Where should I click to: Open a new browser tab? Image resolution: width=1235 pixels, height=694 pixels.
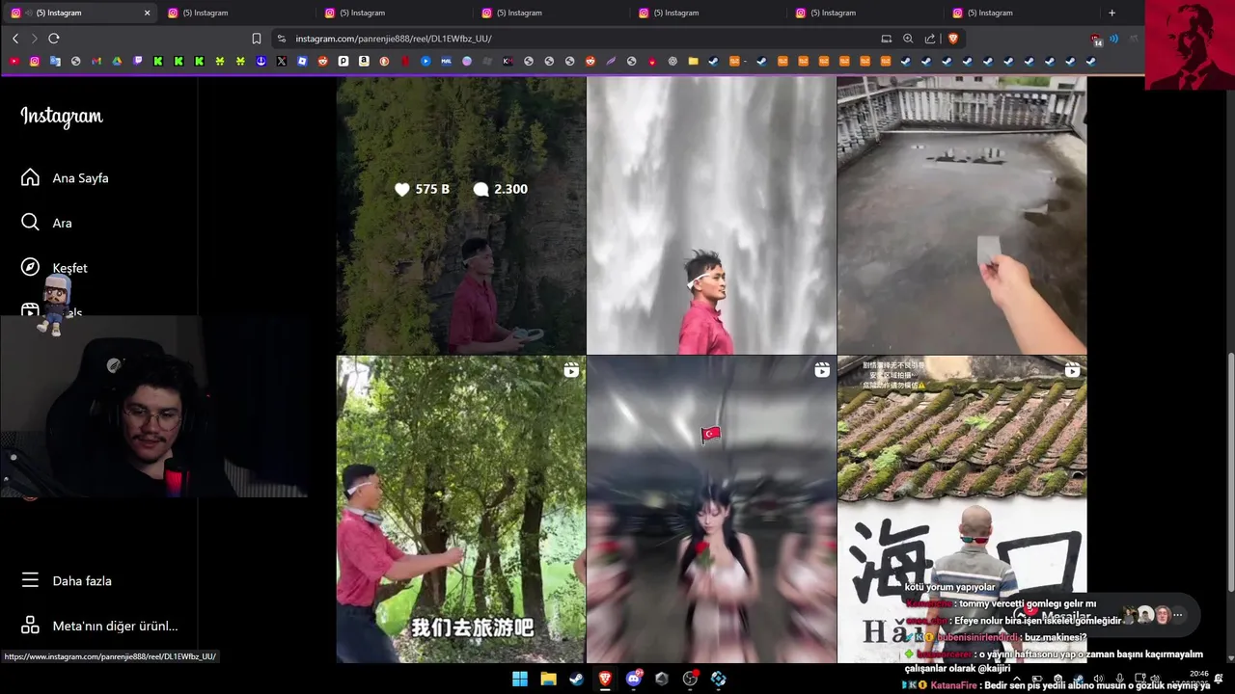pyautogui.click(x=1111, y=13)
